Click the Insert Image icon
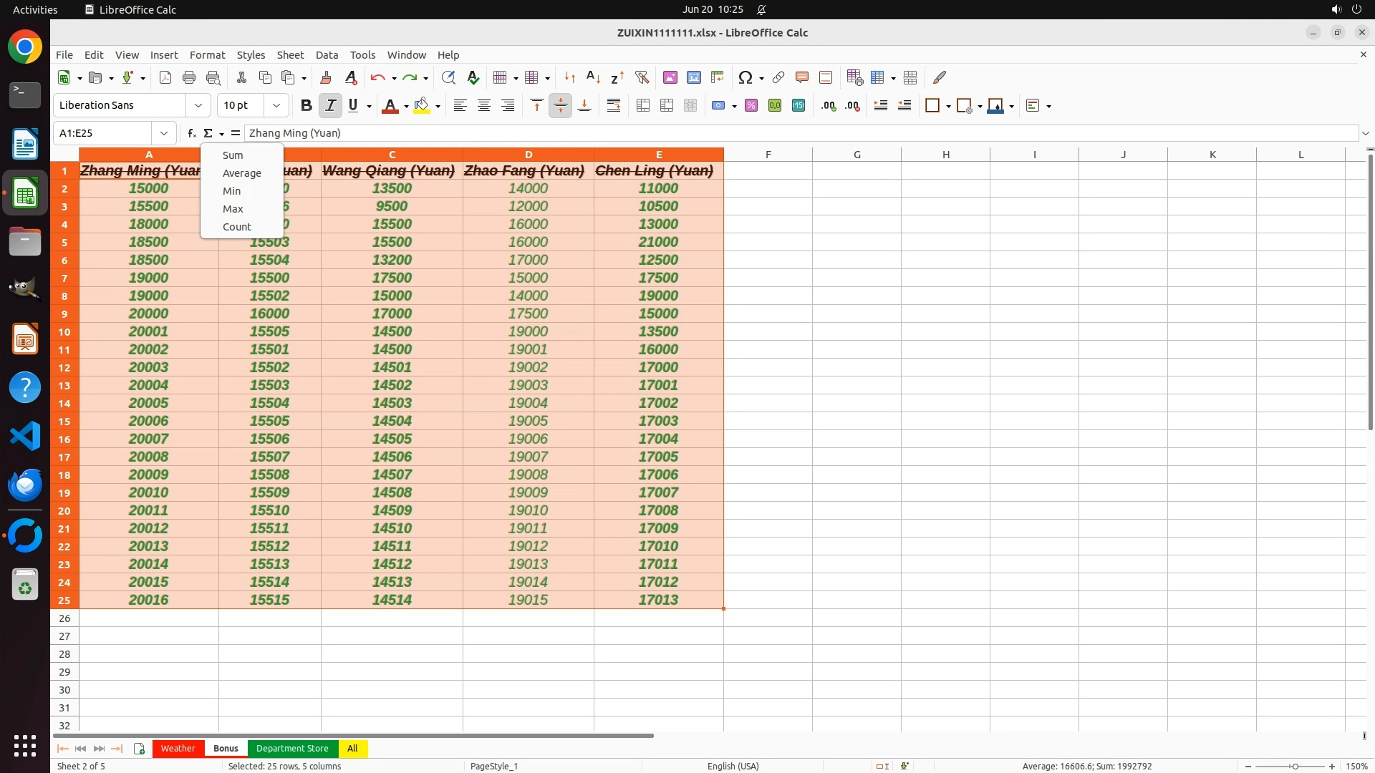Viewport: 1375px width, 773px height. 670,77
